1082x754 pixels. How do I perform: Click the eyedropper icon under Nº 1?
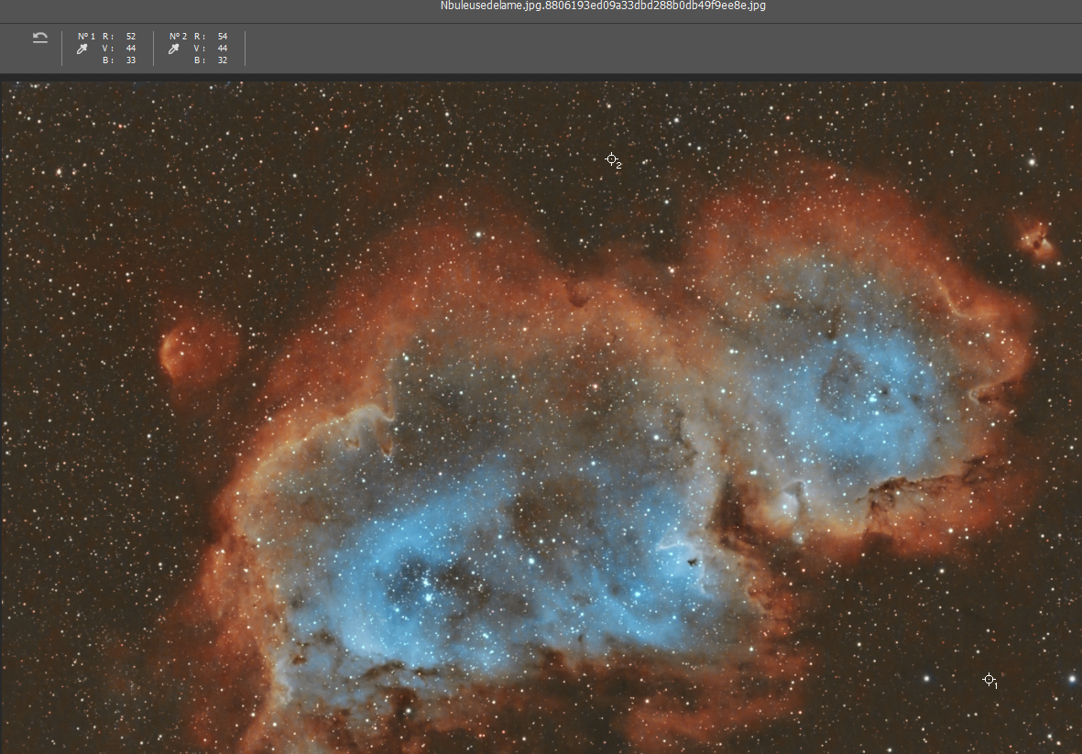click(82, 49)
